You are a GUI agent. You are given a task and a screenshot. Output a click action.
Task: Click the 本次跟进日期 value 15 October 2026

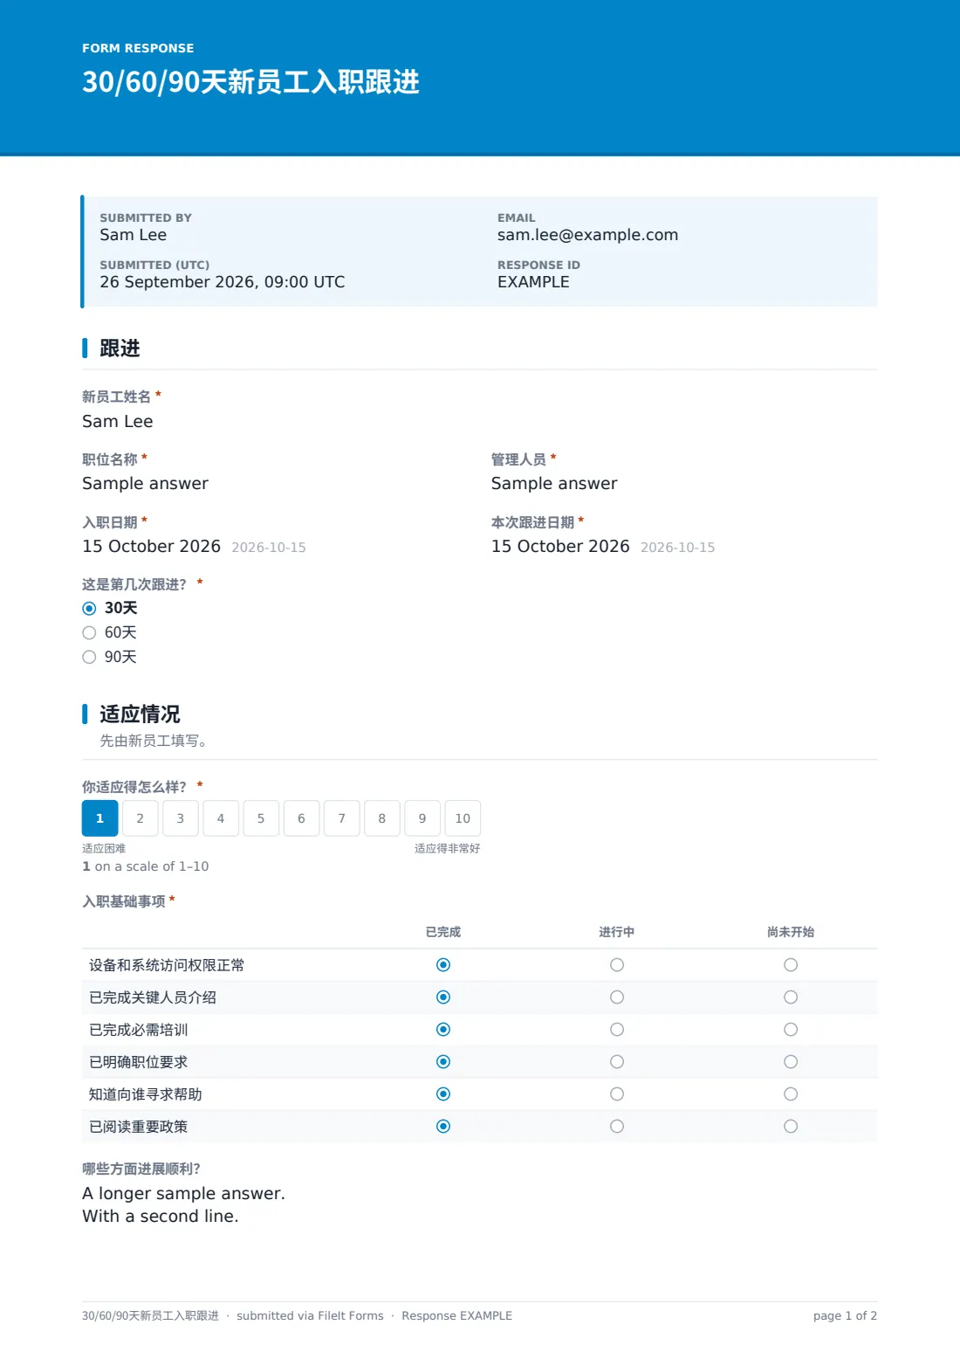(x=560, y=547)
